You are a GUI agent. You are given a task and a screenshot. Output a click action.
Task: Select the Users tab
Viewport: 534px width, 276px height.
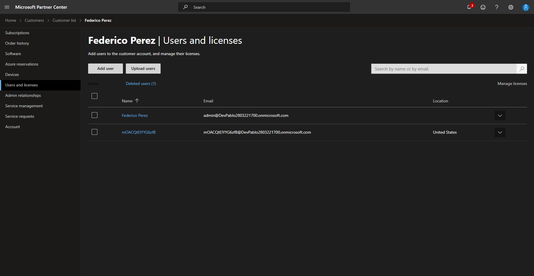(93, 83)
